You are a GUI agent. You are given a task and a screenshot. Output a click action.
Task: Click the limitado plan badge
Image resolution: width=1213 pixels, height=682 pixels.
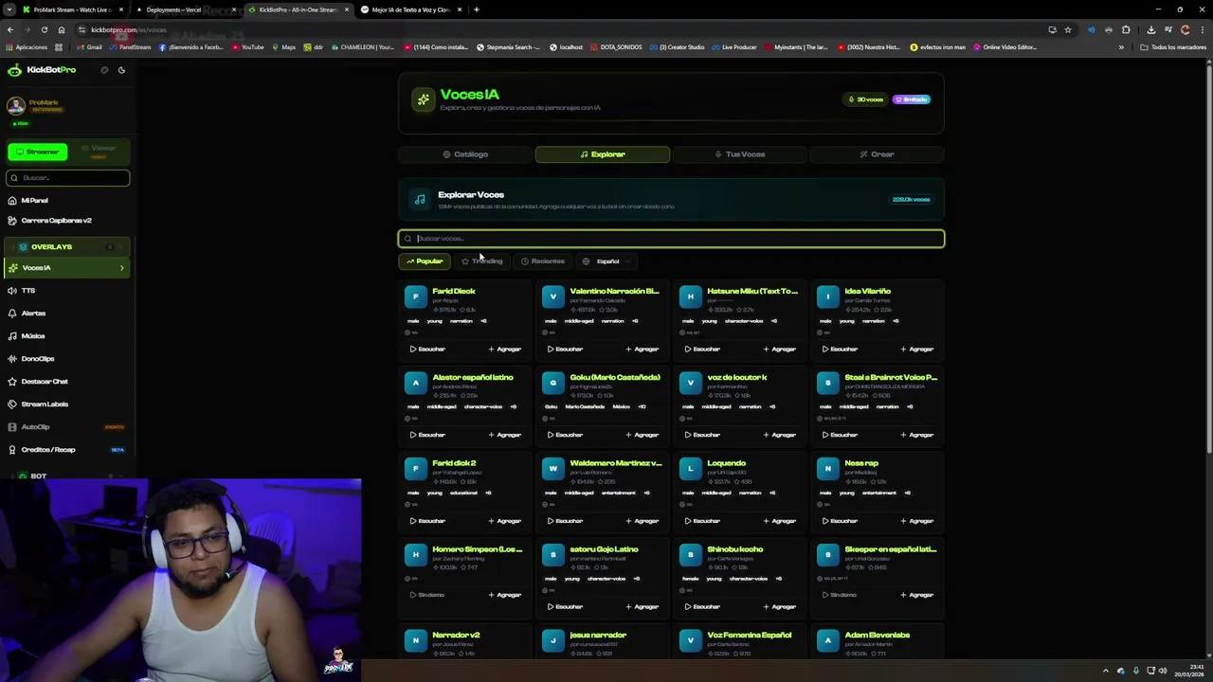(911, 99)
